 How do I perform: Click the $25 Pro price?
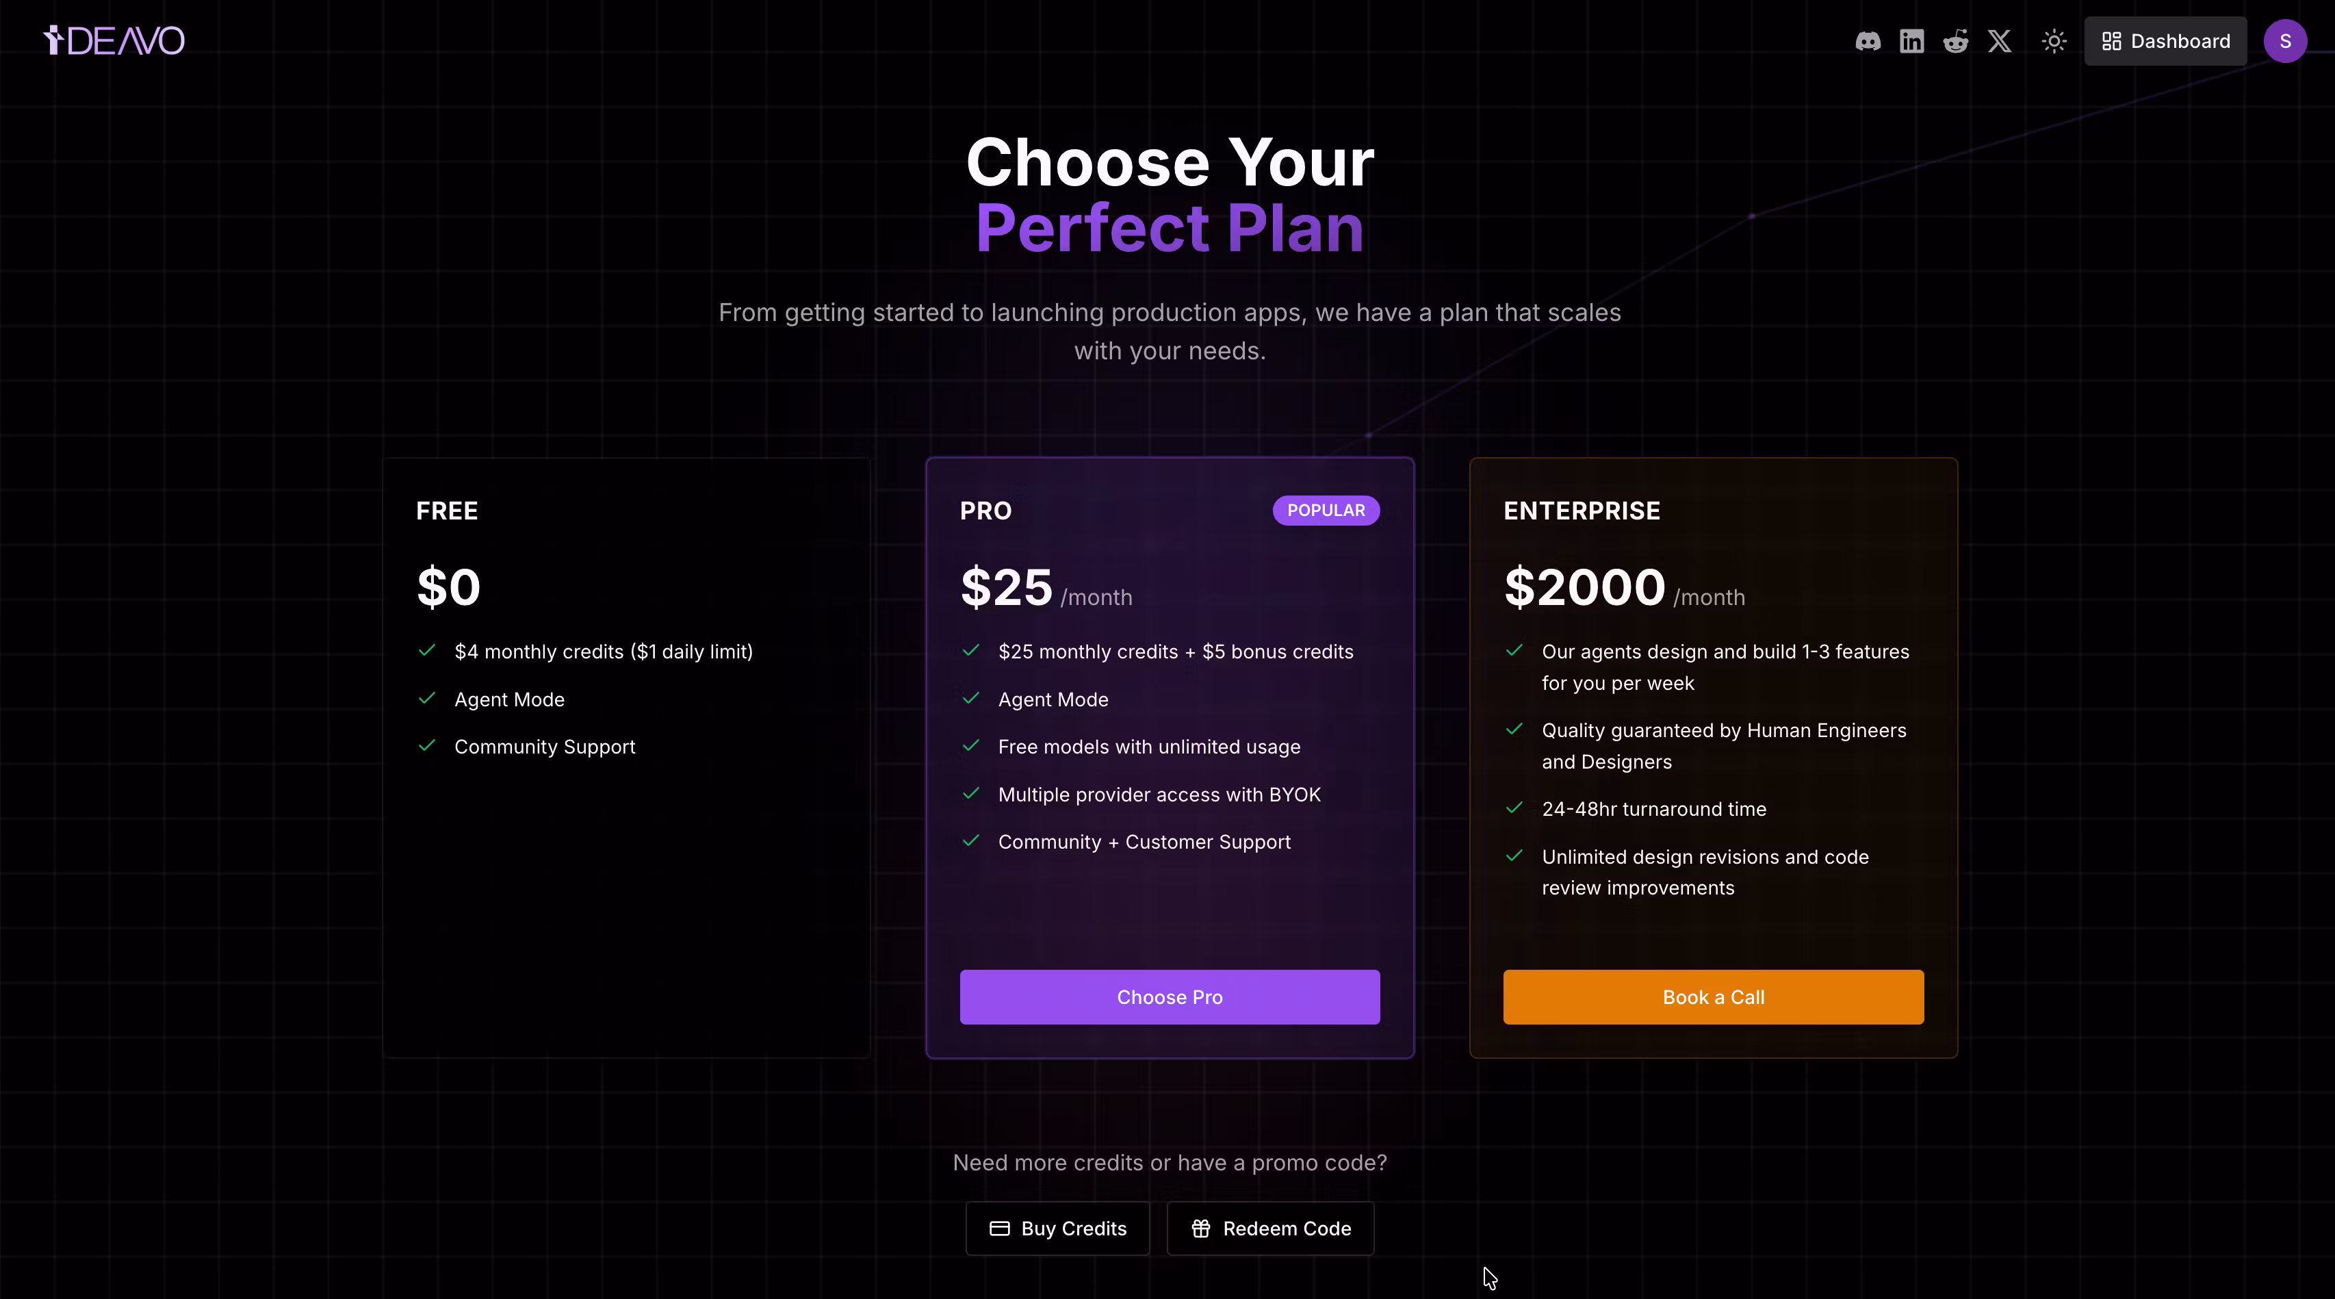(x=1006, y=587)
